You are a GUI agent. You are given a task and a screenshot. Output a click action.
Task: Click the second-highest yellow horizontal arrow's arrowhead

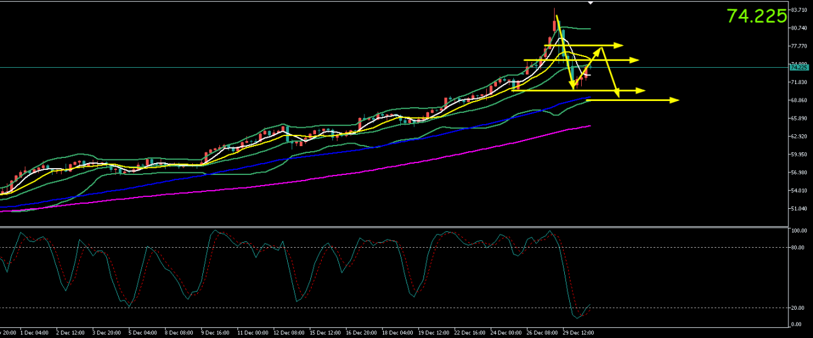tap(635, 60)
